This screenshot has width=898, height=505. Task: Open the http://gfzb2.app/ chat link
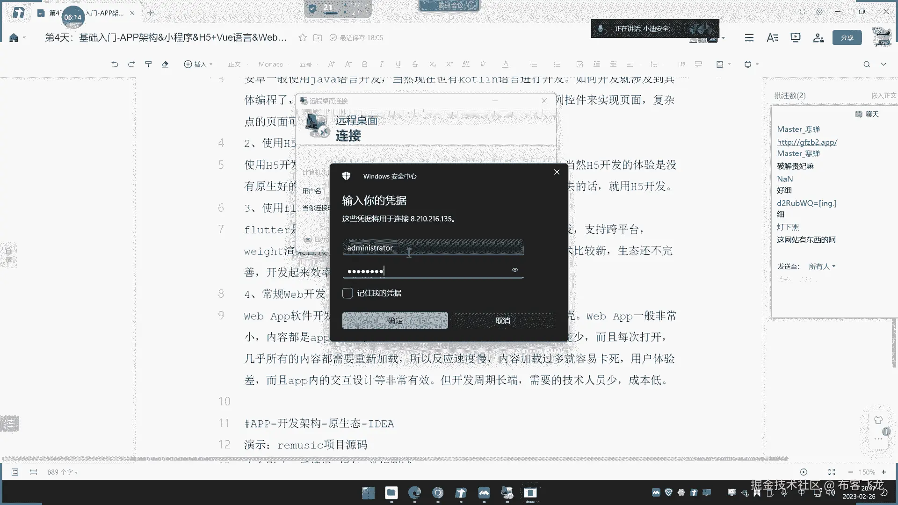[x=807, y=142]
